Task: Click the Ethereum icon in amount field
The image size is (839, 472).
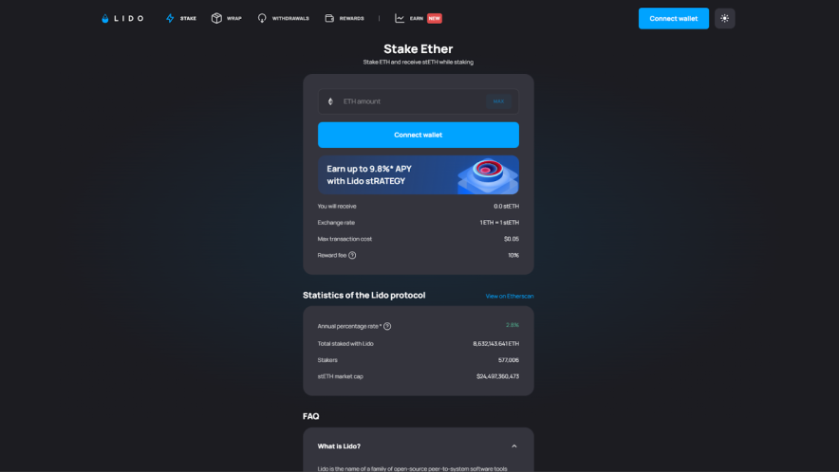Action: tap(330, 101)
